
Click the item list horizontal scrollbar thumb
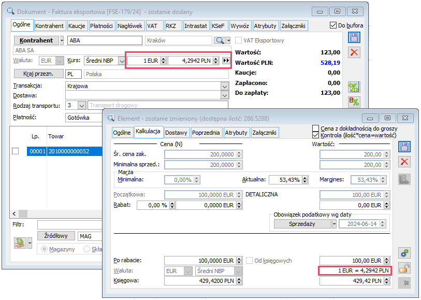23,214
